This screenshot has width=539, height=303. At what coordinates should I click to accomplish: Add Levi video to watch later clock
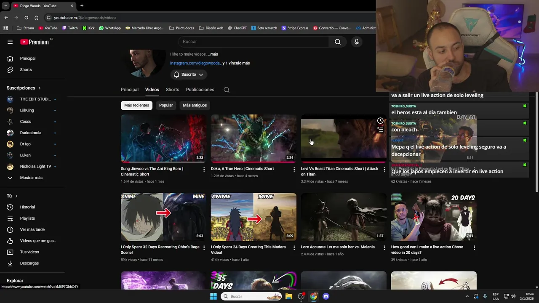[x=380, y=121]
